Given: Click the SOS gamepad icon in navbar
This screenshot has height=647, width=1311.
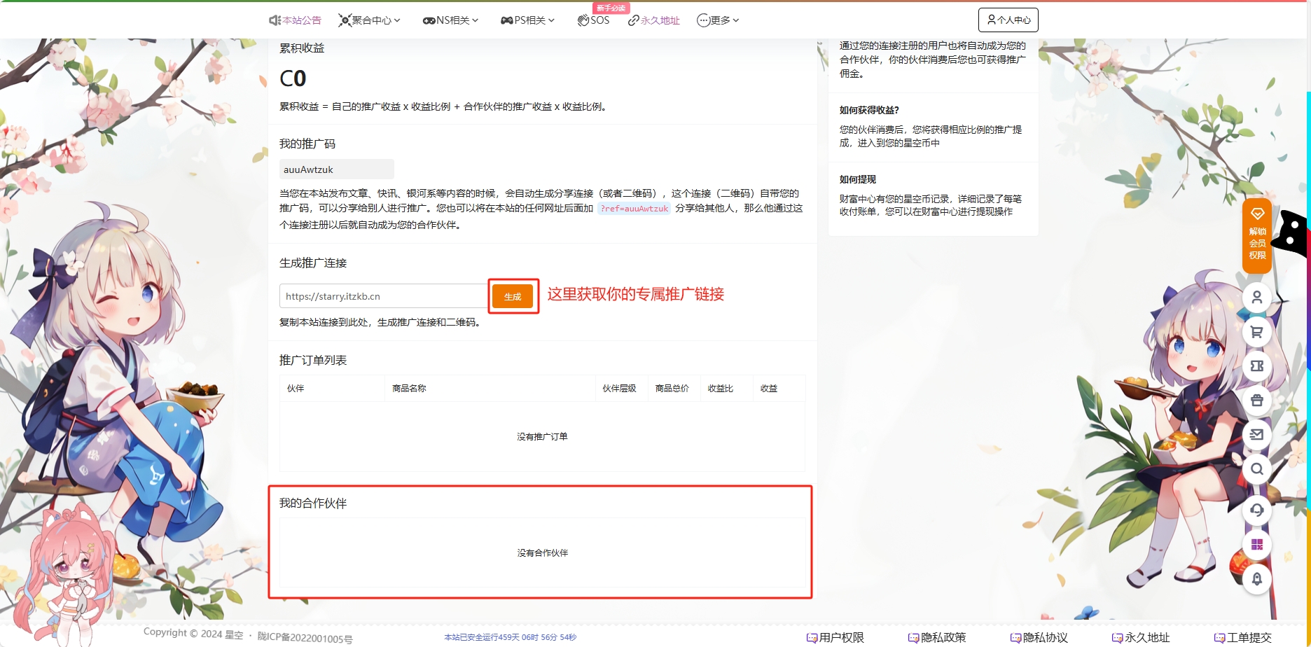Looking at the screenshot, I should (x=592, y=20).
